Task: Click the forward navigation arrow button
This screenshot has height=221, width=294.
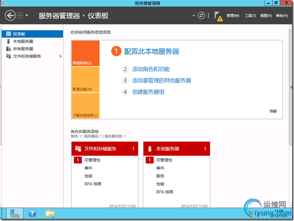Action: tap(20, 16)
